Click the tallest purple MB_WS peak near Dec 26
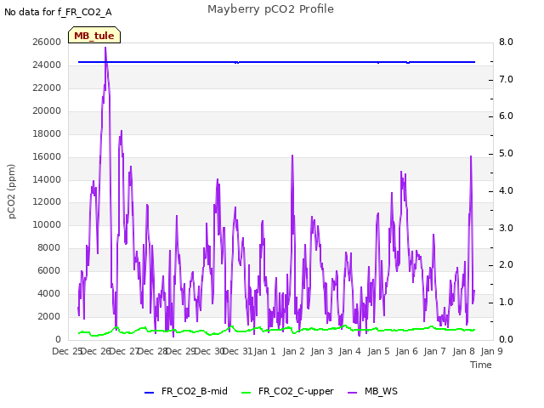The width and height of the screenshot is (544, 408). [x=105, y=48]
